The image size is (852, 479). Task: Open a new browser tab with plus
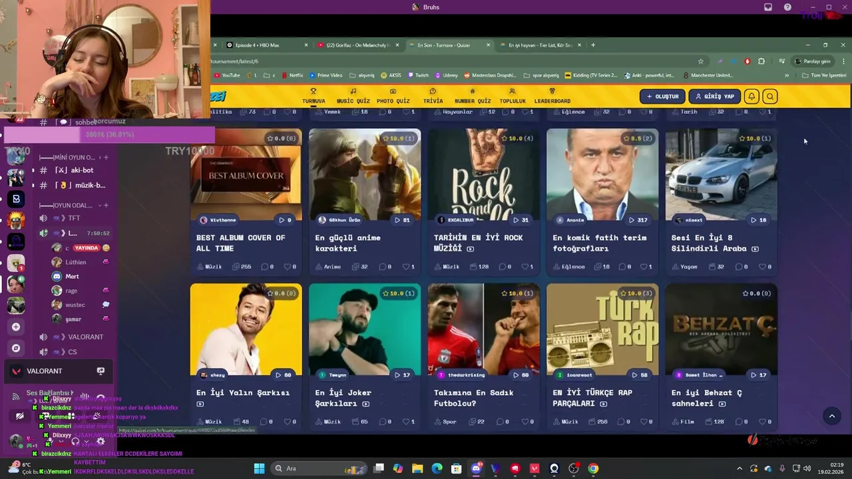click(593, 45)
